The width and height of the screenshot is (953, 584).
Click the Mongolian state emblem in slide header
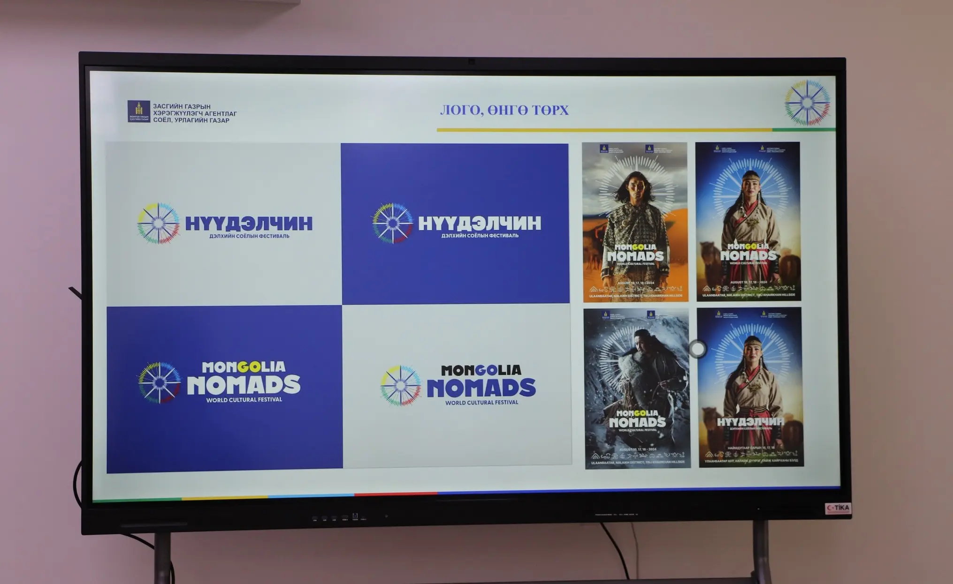[139, 112]
